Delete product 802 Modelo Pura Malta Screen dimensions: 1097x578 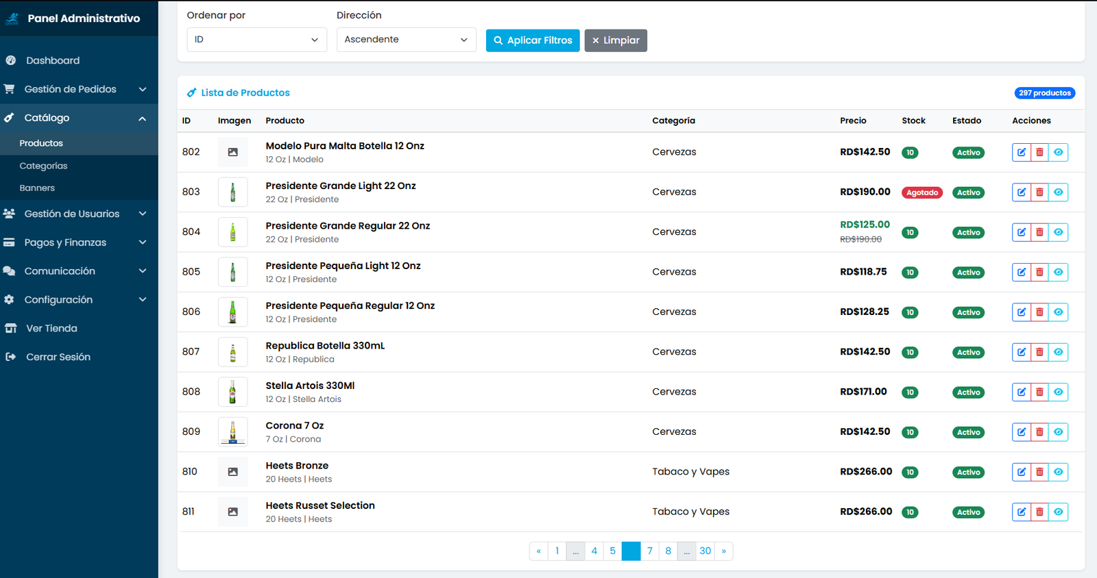tap(1039, 152)
